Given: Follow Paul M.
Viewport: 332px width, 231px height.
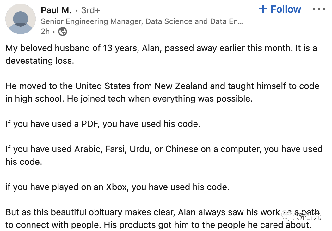Looking at the screenshot, I should click(x=286, y=9).
